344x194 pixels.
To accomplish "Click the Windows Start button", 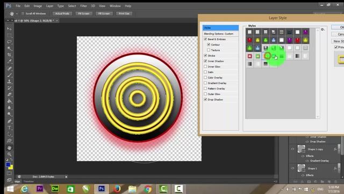I will pyautogui.click(x=10, y=189).
